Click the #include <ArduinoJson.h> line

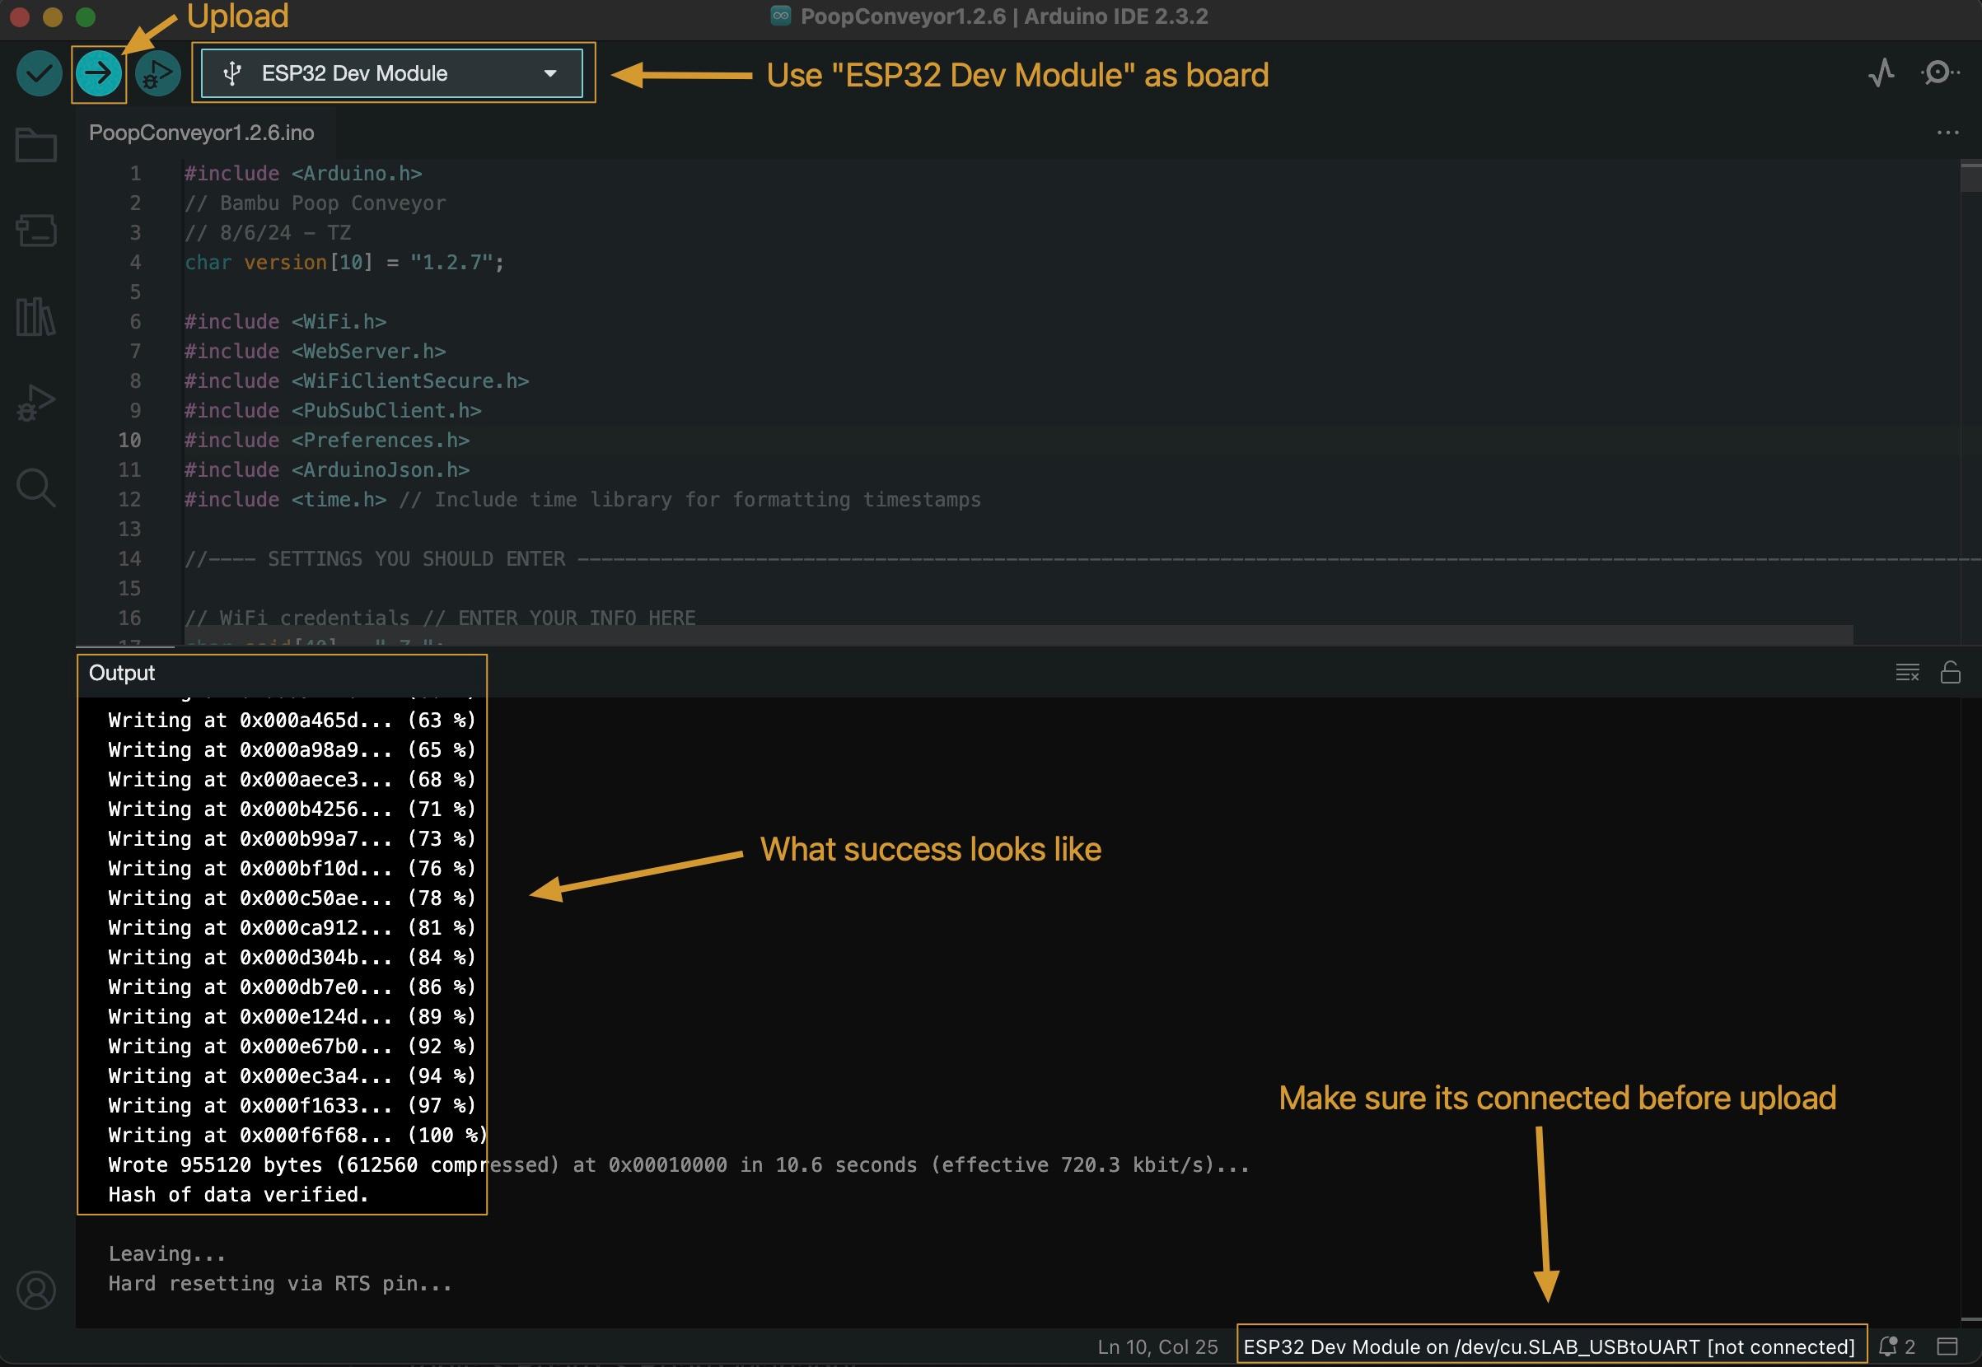326,470
